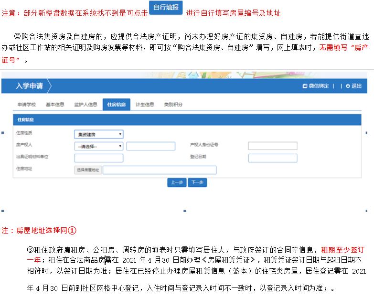Click the red note 注：房屋地址选择同①
374x298 pixels.
coord(39,231)
